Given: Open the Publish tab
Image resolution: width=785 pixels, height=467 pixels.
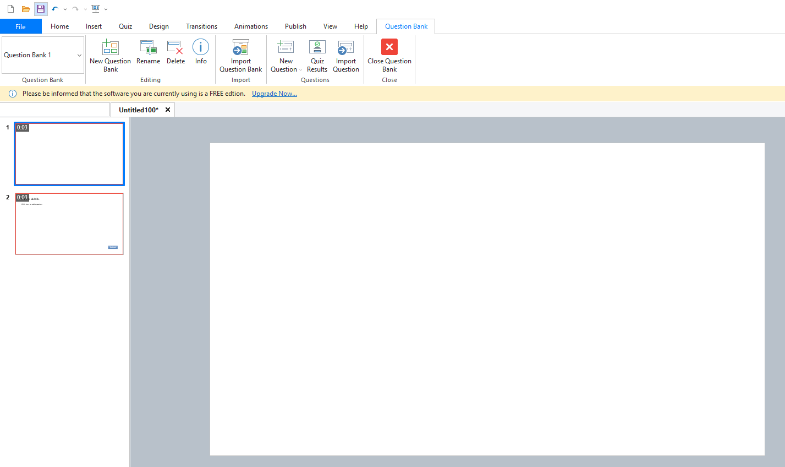Looking at the screenshot, I should [295, 26].
